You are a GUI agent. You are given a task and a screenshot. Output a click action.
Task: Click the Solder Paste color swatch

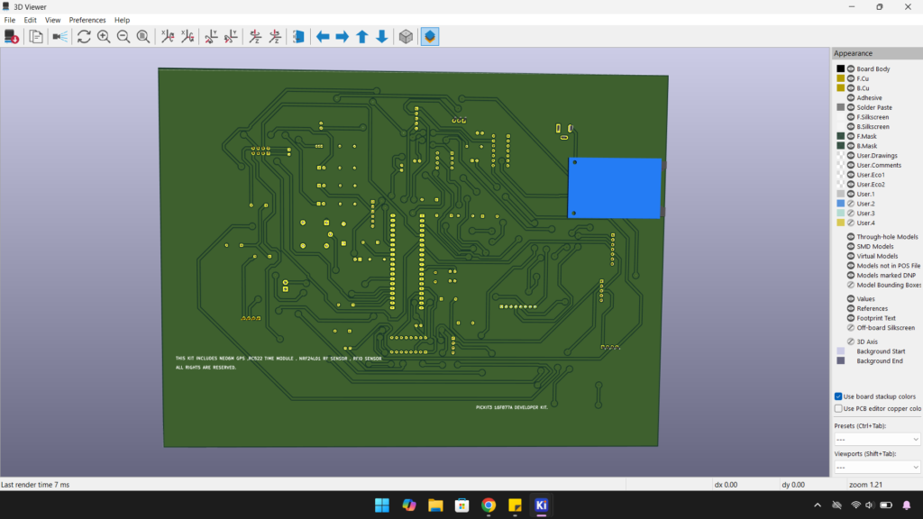[840, 107]
